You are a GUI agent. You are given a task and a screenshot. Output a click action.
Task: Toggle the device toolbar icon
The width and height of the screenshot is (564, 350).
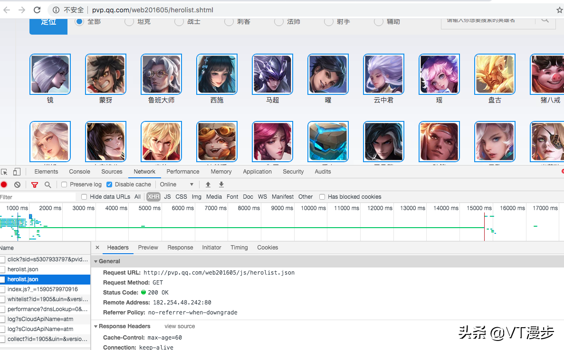point(17,172)
